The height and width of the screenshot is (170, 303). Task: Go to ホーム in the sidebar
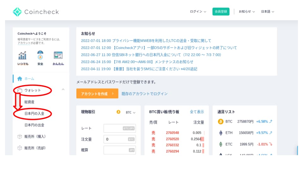click(29, 79)
